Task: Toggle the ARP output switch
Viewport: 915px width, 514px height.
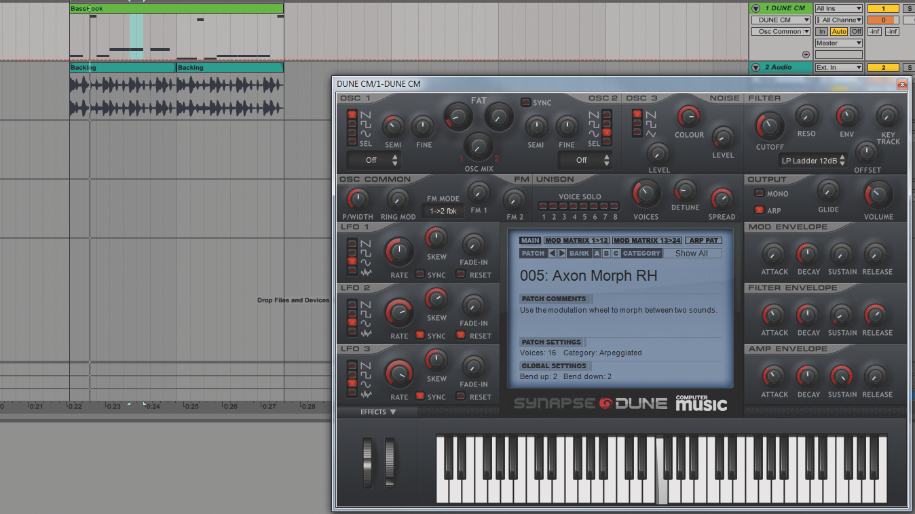Action: (x=759, y=210)
